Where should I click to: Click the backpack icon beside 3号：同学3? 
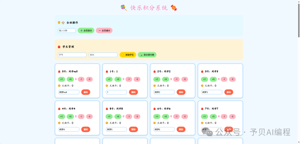coord(202,71)
